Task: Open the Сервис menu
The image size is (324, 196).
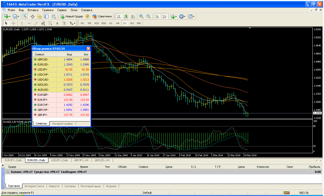Action: tap(62, 10)
